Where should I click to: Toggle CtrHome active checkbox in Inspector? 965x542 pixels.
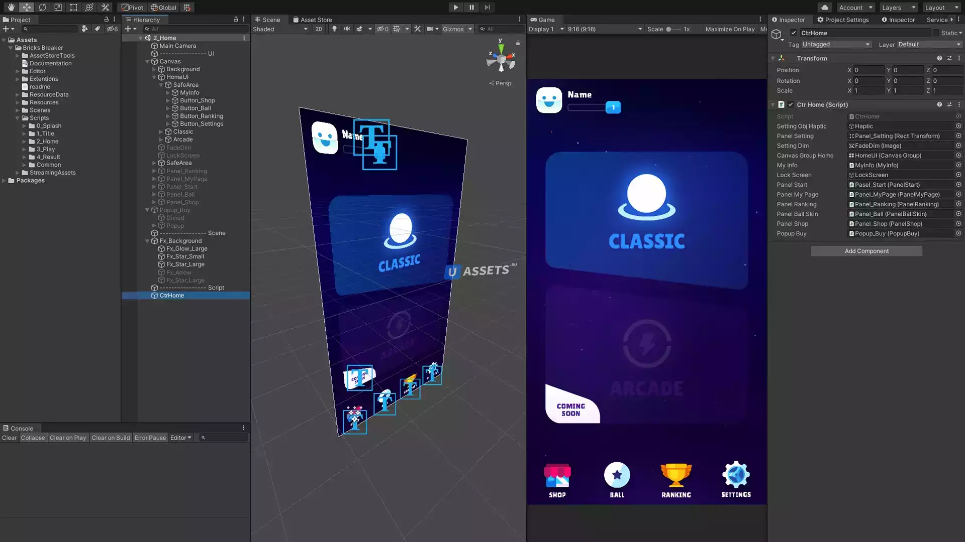coord(794,33)
